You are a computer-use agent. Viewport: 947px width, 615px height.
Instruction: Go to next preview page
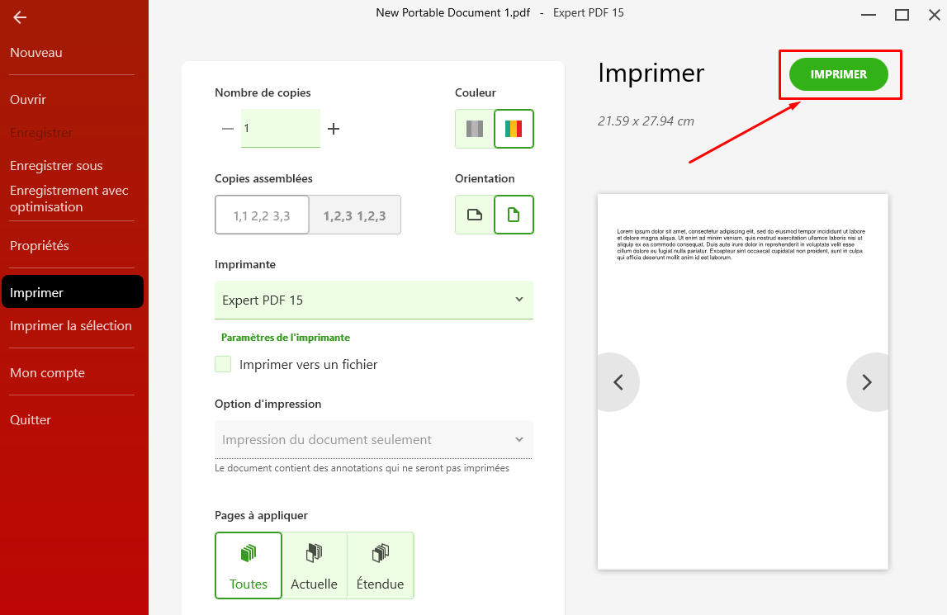pyautogui.click(x=867, y=382)
